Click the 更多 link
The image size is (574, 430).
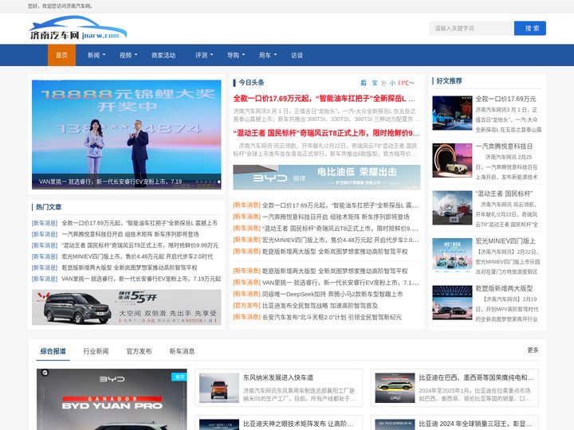pos(533,350)
